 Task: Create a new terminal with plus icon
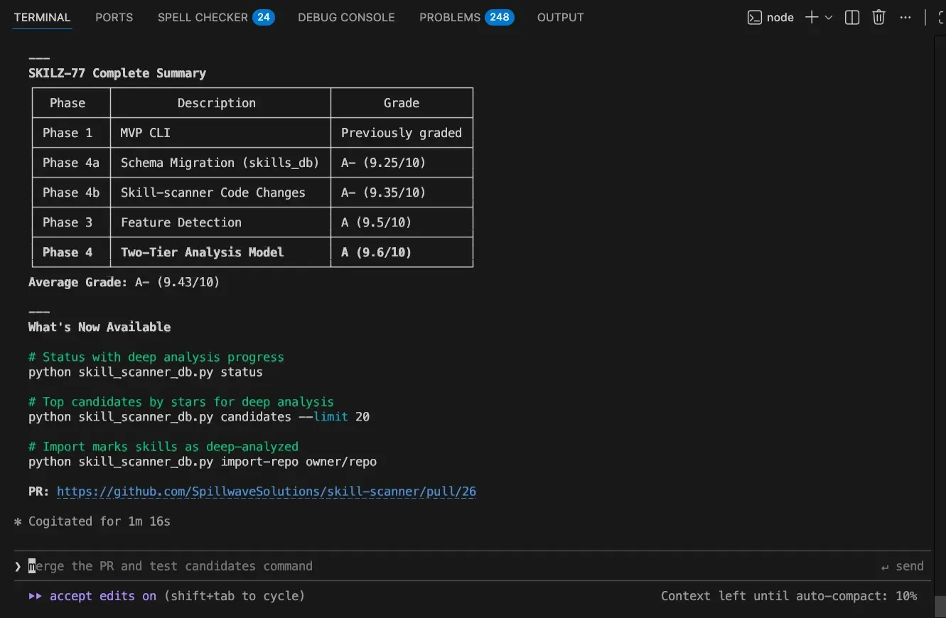coord(811,18)
